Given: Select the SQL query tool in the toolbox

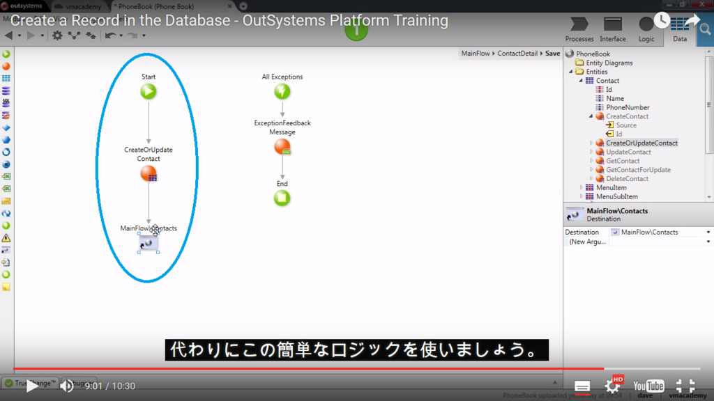Looking at the screenshot, I should click(6, 103).
